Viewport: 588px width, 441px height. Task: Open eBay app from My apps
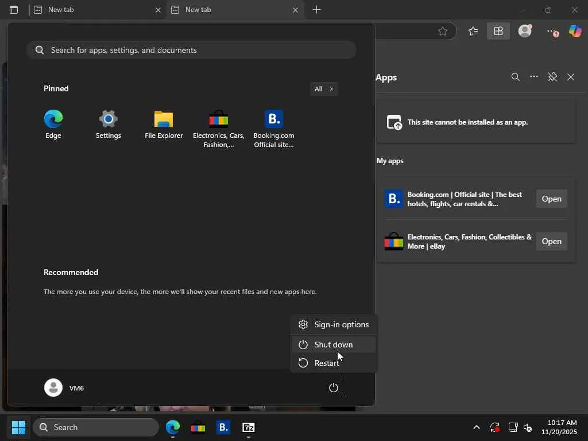tap(551, 241)
